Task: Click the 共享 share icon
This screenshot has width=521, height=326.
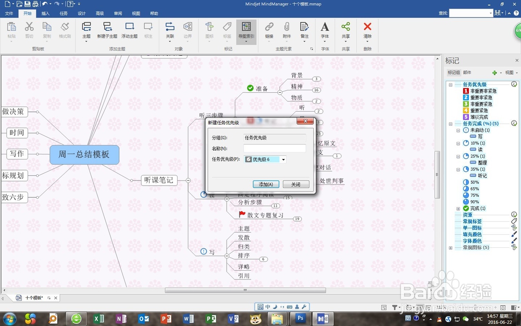Action: 345,27
